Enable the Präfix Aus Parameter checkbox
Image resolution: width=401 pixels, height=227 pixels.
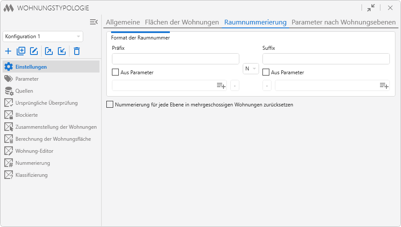(115, 73)
